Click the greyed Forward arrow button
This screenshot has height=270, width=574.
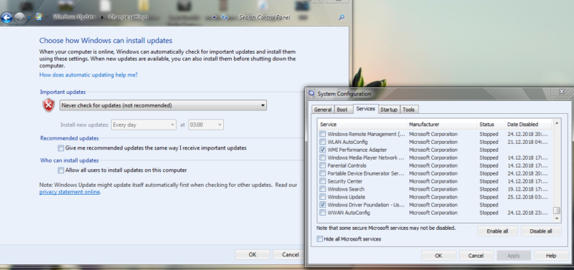[20, 17]
